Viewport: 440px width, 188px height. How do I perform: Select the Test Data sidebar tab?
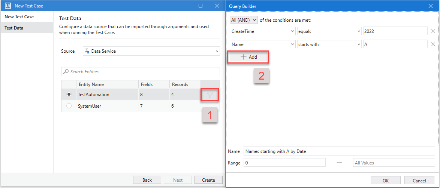[14, 28]
